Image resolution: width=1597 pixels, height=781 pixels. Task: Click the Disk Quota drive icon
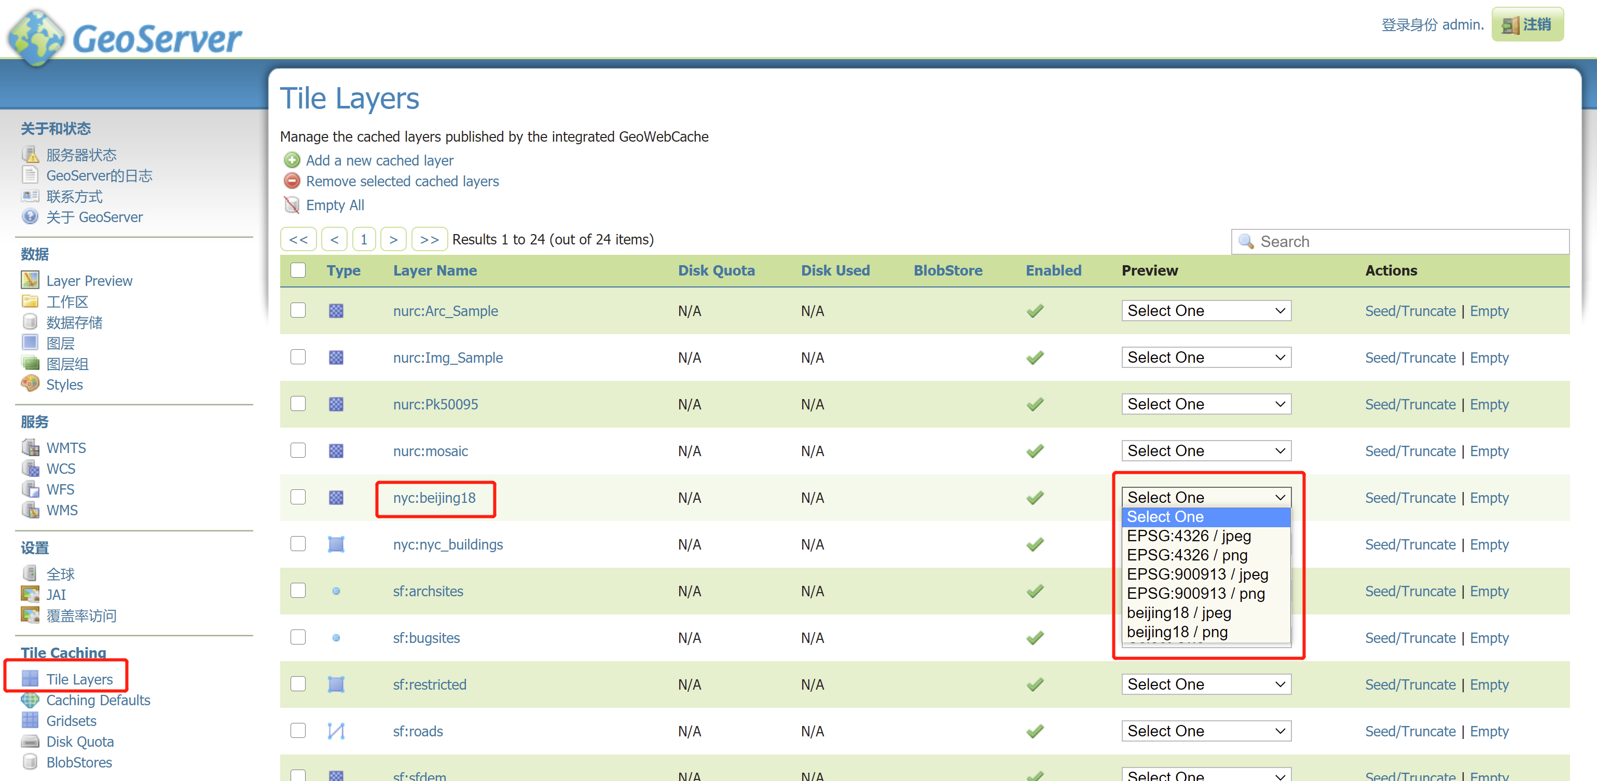(x=30, y=742)
